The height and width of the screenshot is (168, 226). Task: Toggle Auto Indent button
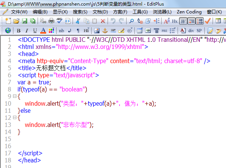click(191, 21)
